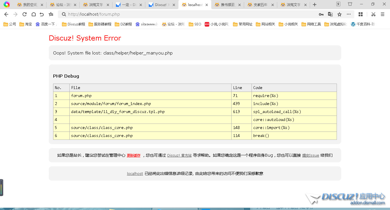This screenshot has height=210, width=390.
Task: Switch to the 一定 - Di tab
Action: [x=129, y=5]
